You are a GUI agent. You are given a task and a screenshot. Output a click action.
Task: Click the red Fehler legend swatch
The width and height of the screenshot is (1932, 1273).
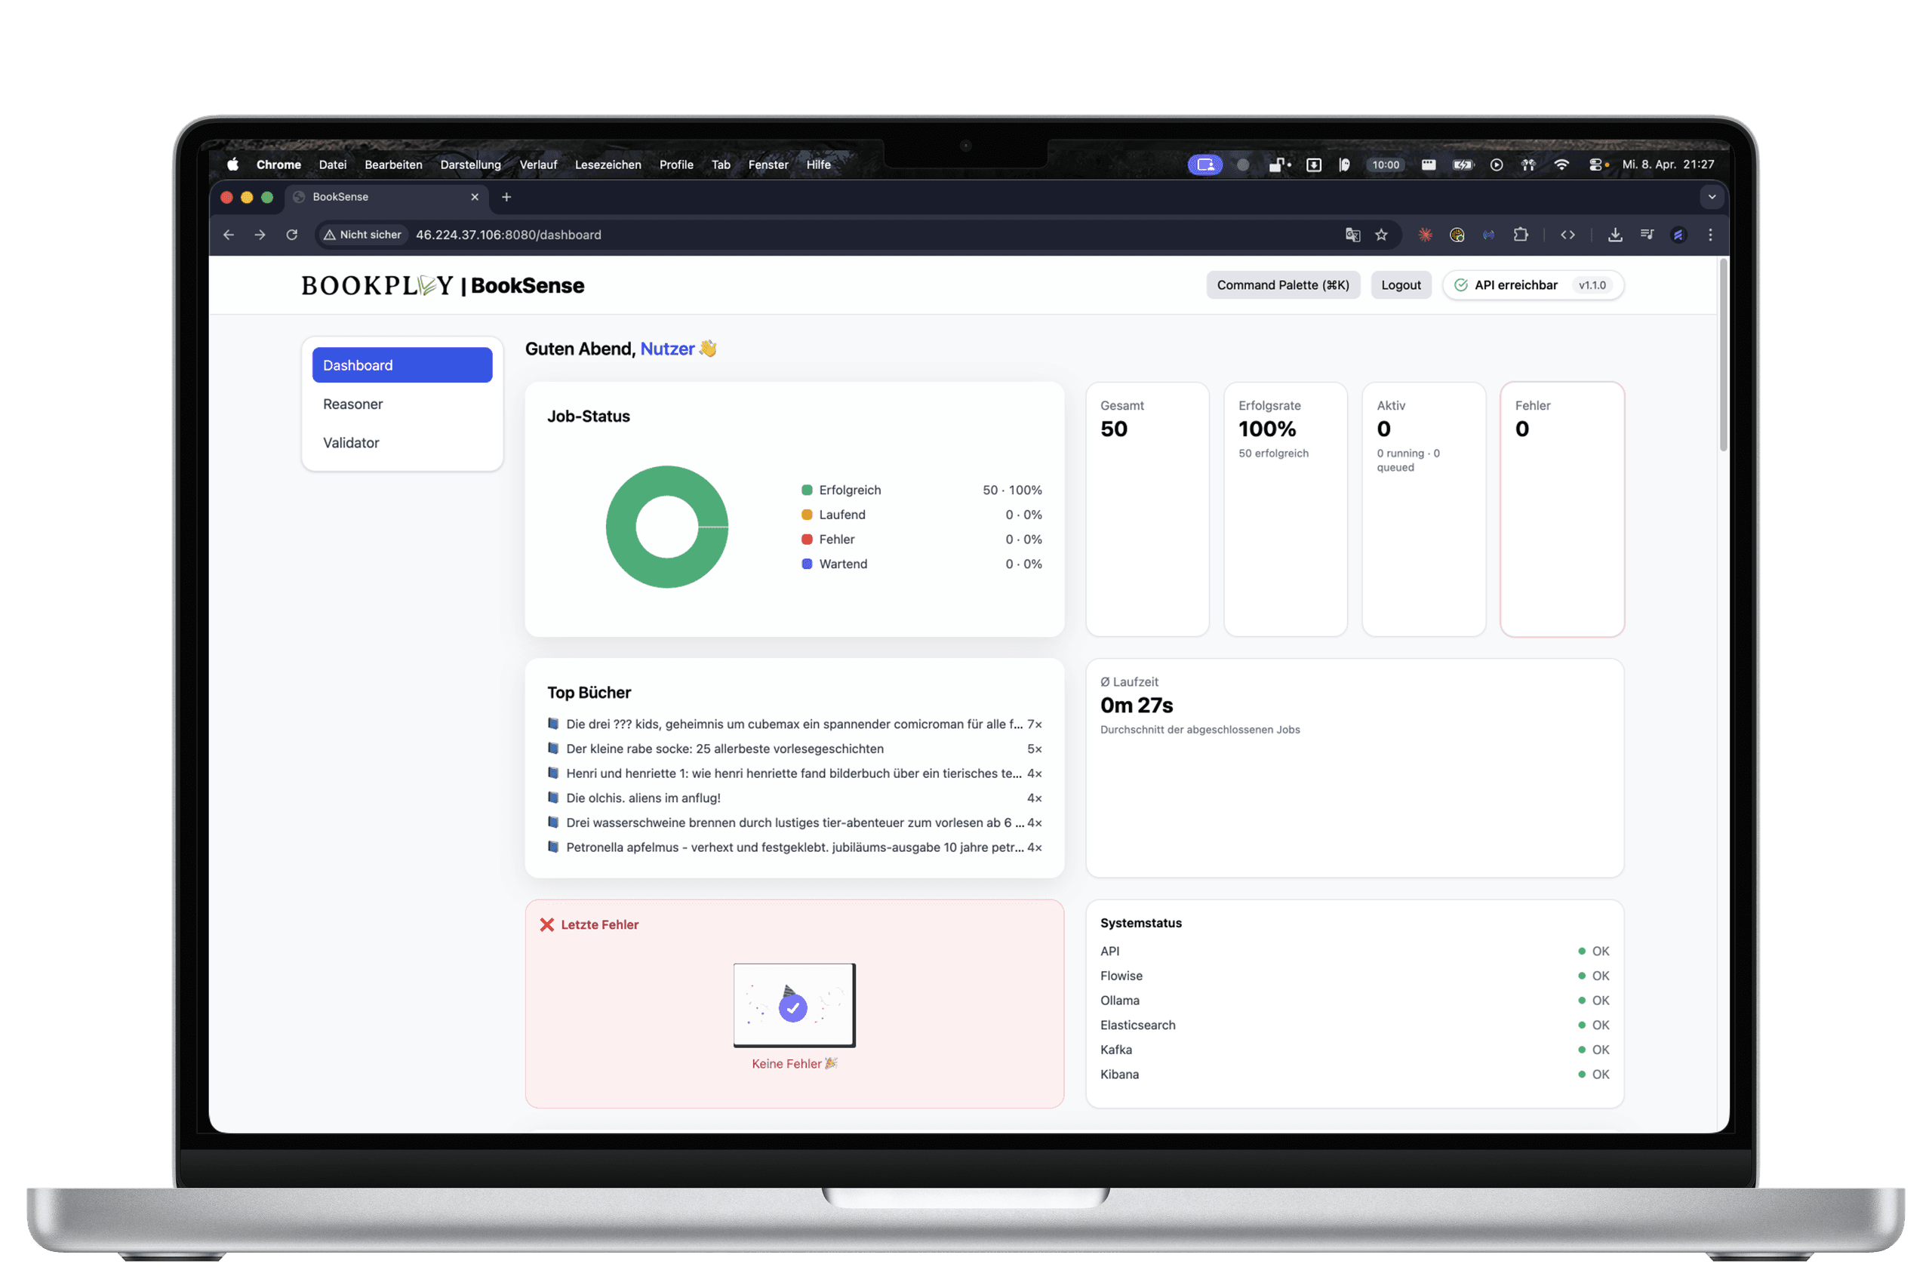pos(807,539)
